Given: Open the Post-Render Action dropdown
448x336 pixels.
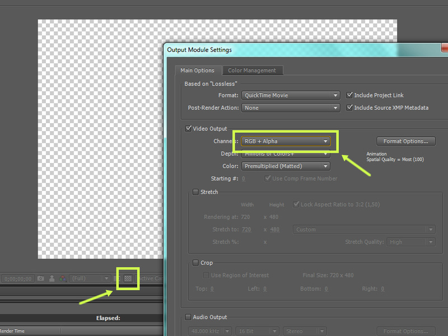Looking at the screenshot, I should [x=291, y=108].
